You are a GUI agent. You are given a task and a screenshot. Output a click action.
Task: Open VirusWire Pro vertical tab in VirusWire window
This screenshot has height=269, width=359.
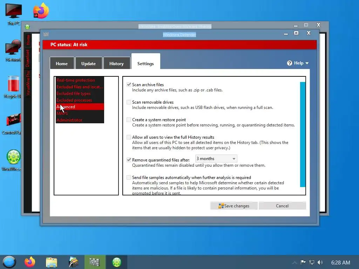coord(28,83)
